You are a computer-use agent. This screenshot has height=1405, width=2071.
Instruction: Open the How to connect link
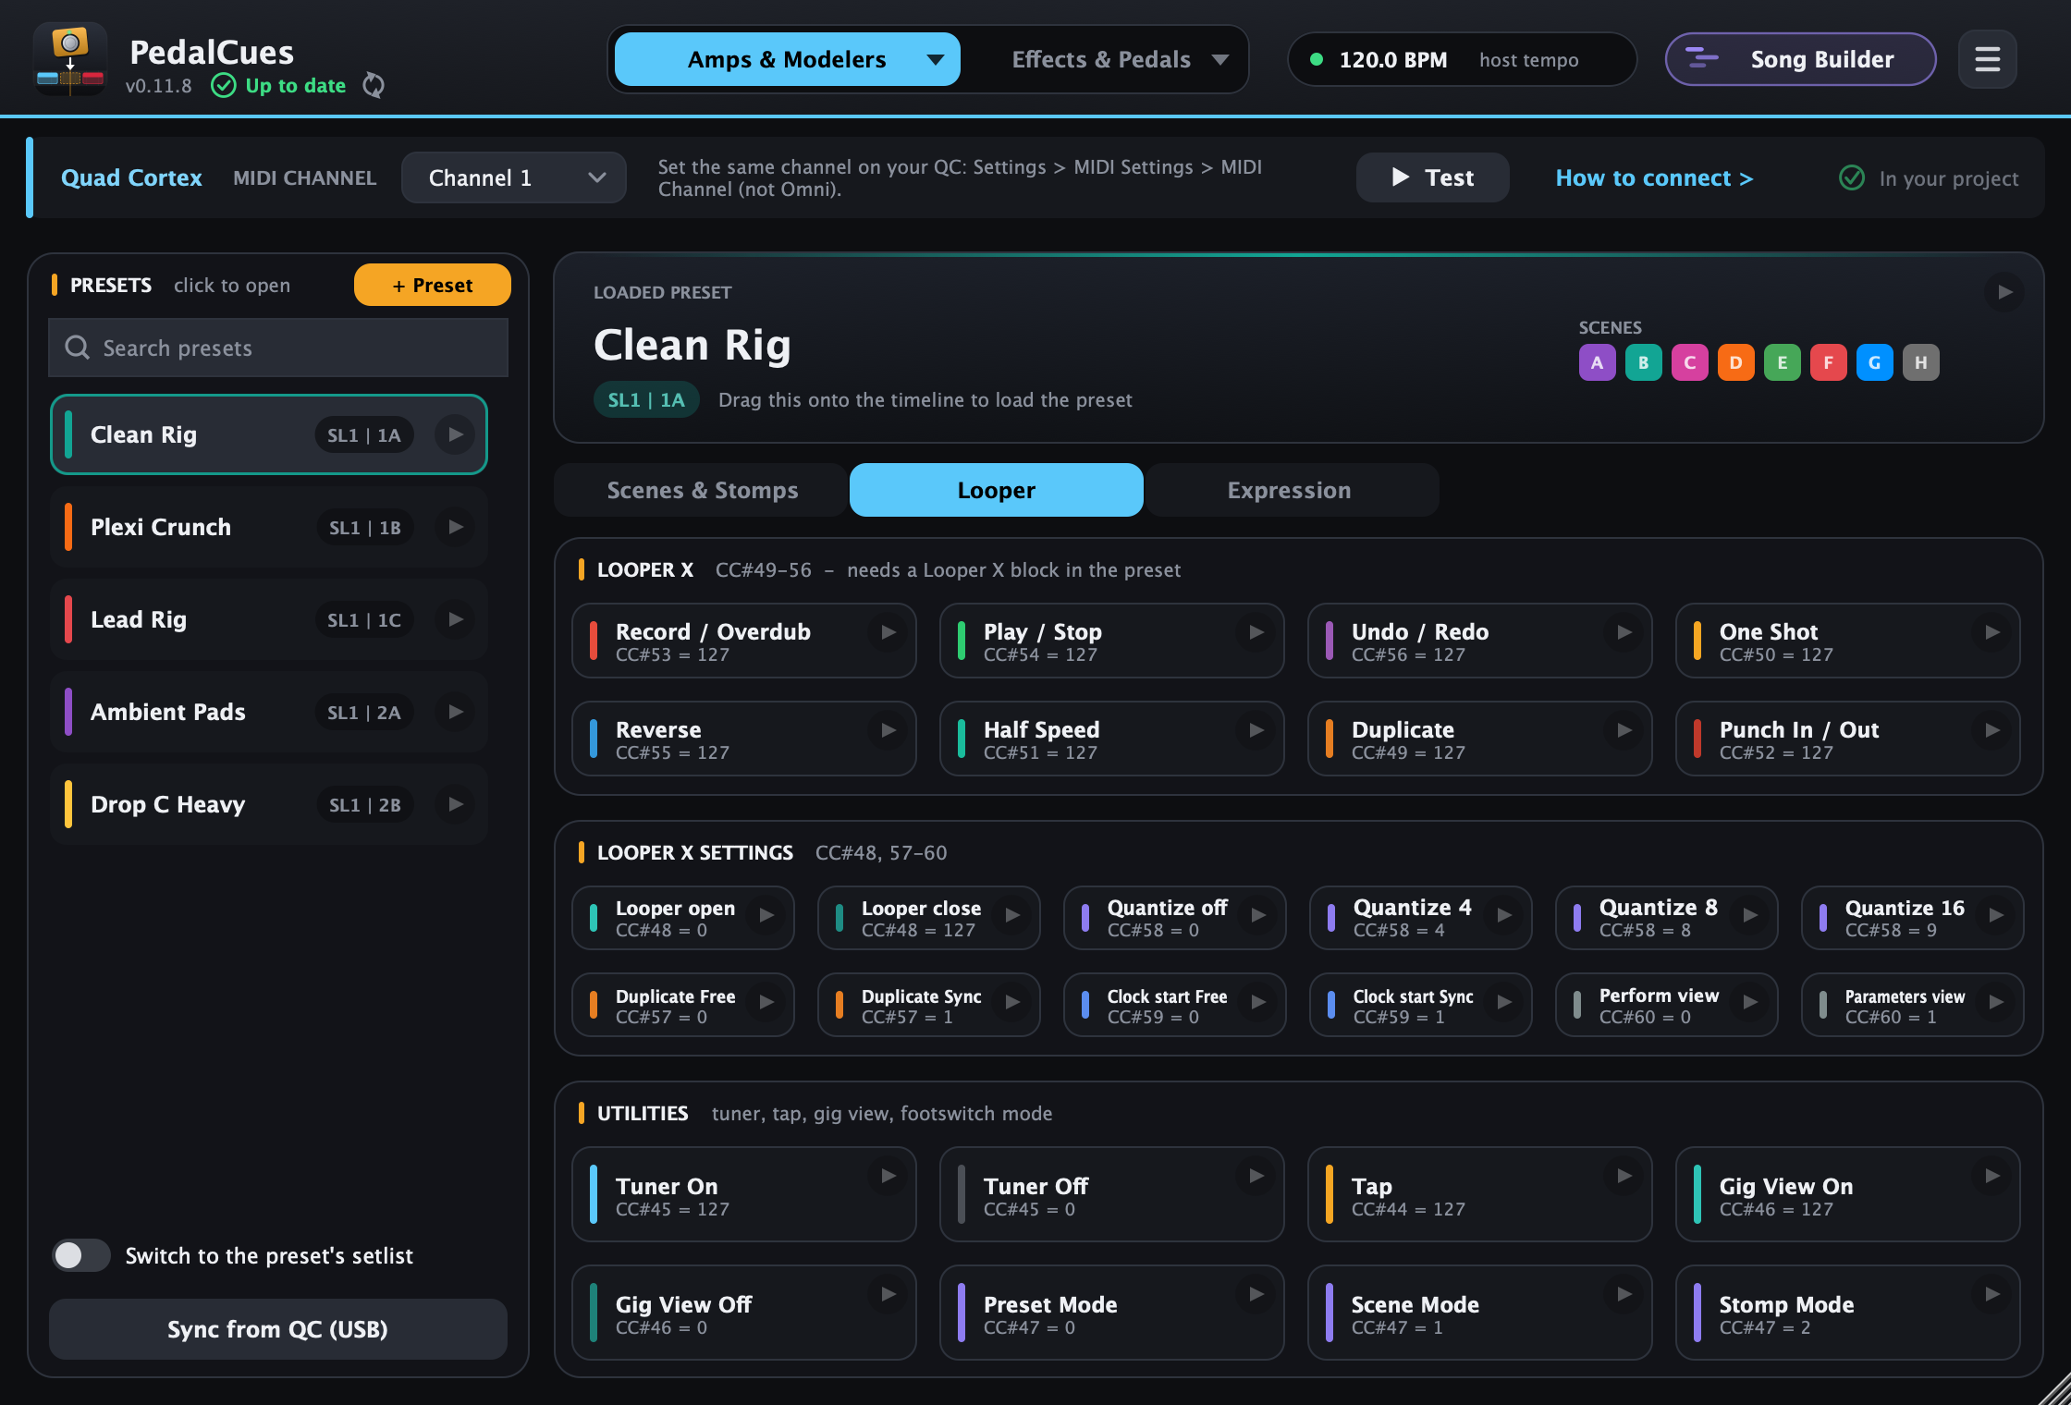(1654, 177)
